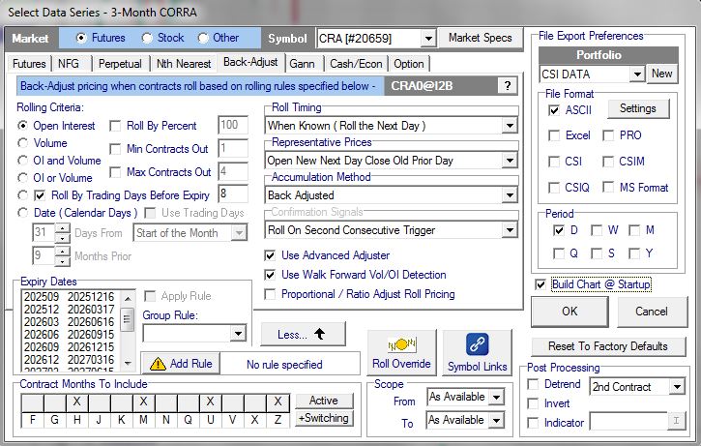Click Reset To Factory Defaults
The image size is (701, 446).
pyautogui.click(x=608, y=346)
